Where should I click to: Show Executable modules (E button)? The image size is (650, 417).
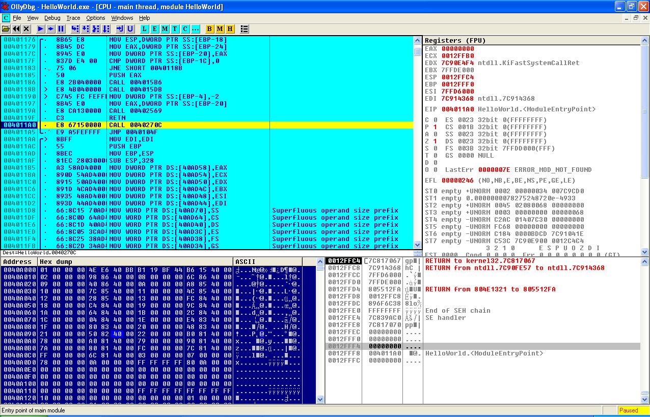154,29
